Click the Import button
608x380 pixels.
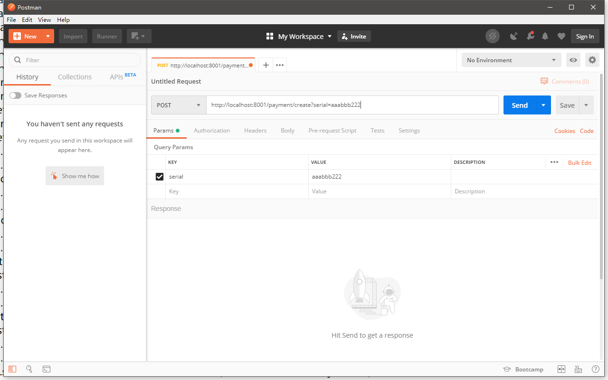[x=73, y=36]
